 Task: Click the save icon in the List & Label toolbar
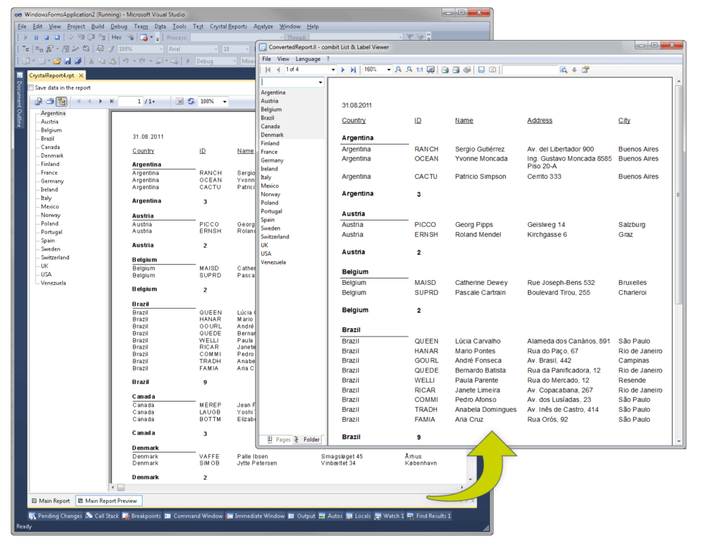[482, 71]
